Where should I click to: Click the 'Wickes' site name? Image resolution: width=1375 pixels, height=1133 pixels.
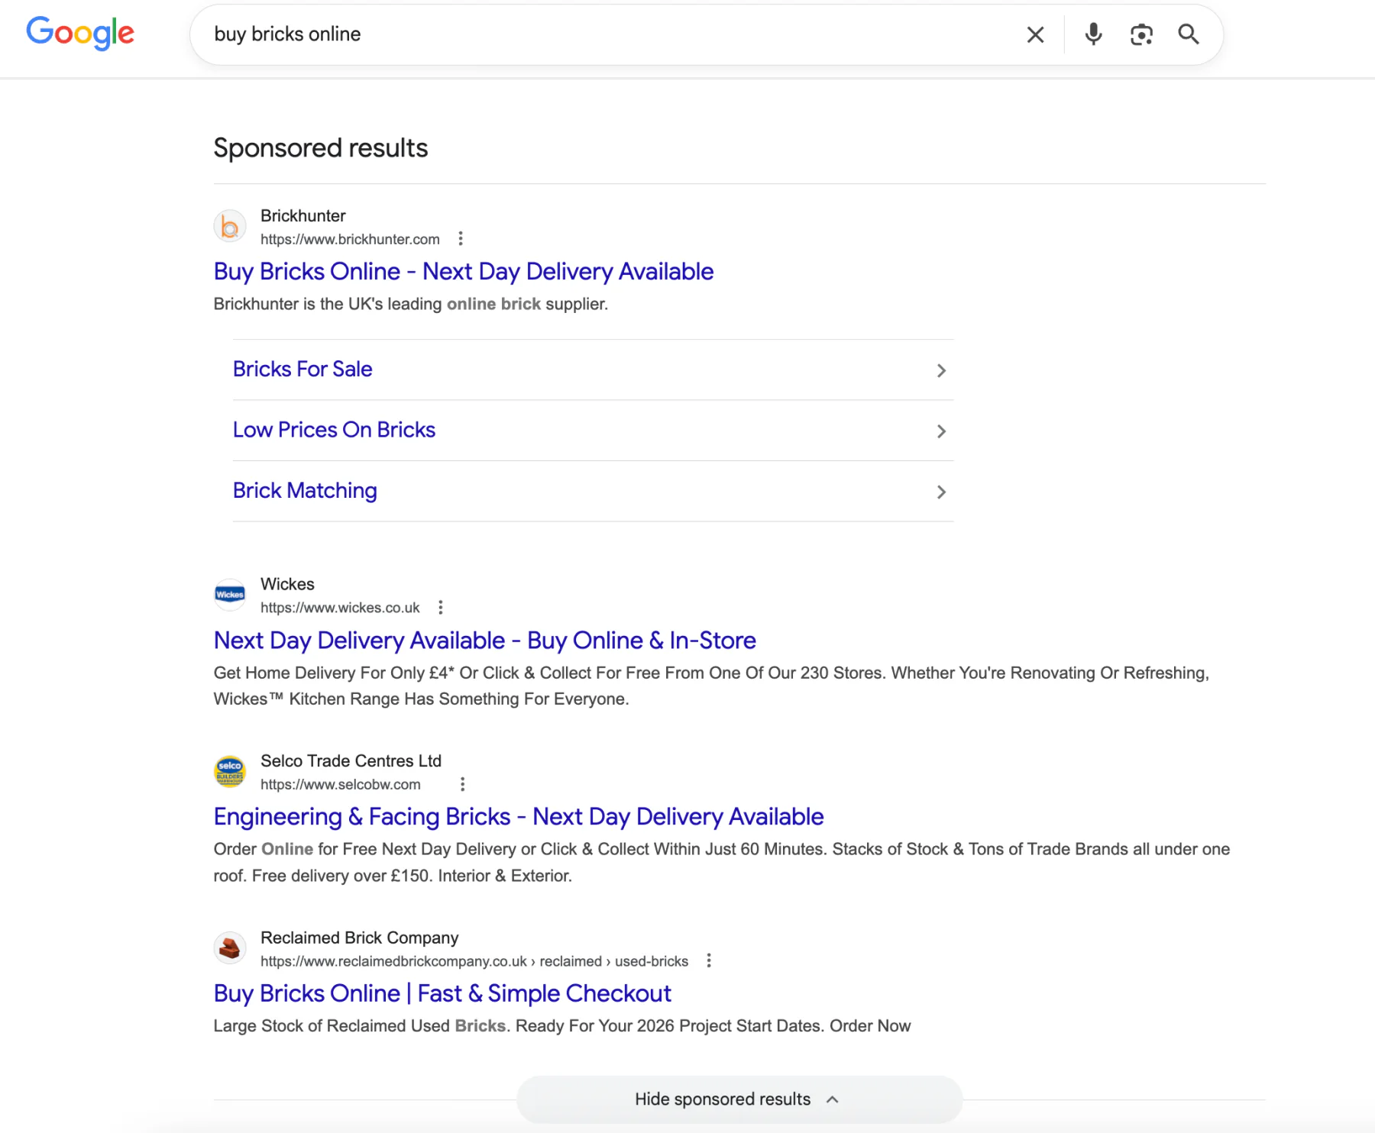click(x=287, y=584)
